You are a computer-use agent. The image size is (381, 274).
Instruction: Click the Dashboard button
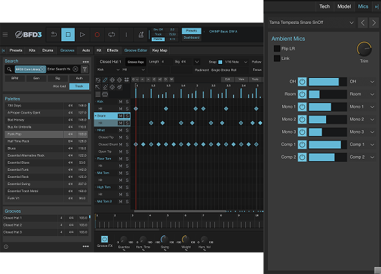192,37
